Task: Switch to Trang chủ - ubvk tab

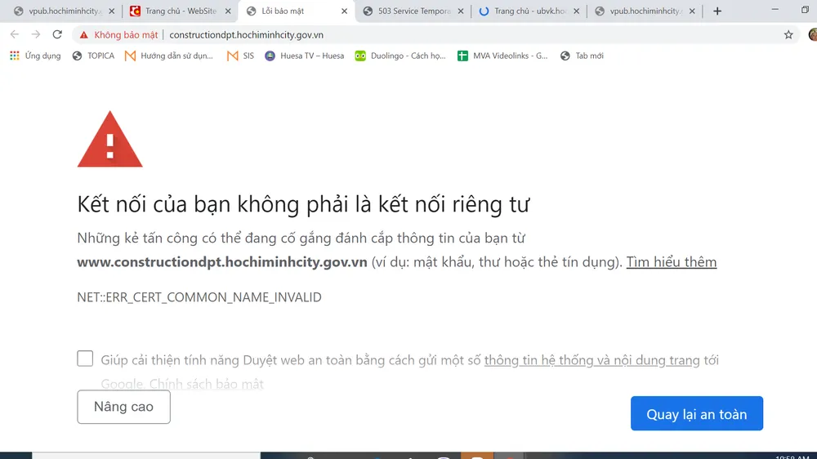Action: pos(527,11)
